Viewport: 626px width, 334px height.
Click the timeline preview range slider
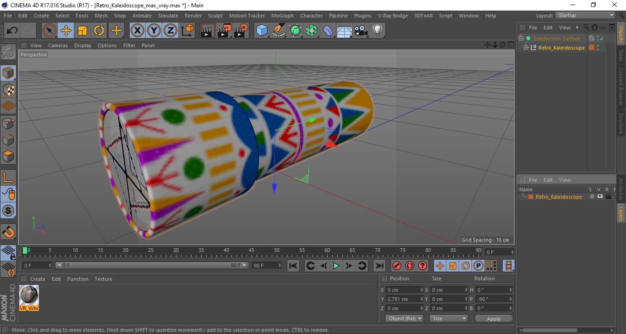pyautogui.click(x=152, y=265)
